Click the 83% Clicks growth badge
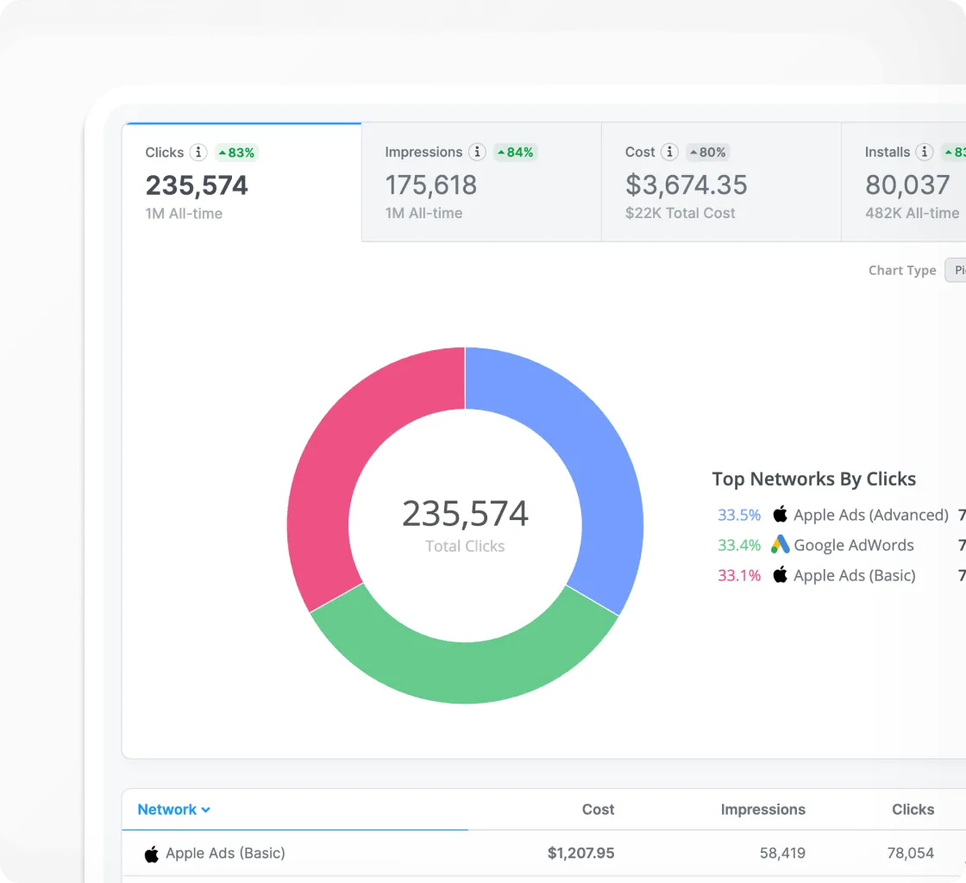 click(x=236, y=152)
